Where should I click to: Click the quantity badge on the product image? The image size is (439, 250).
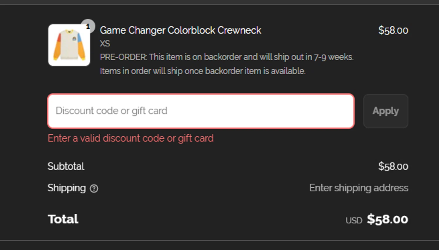88,26
